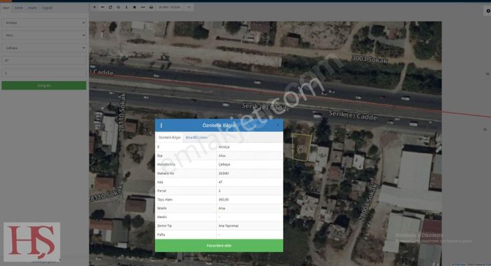The image size is (491, 266).
Task: Select the Adres tab in left panel
Action: (x=19, y=8)
